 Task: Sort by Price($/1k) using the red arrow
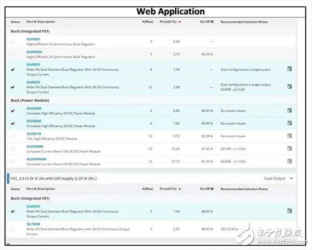(x=181, y=22)
